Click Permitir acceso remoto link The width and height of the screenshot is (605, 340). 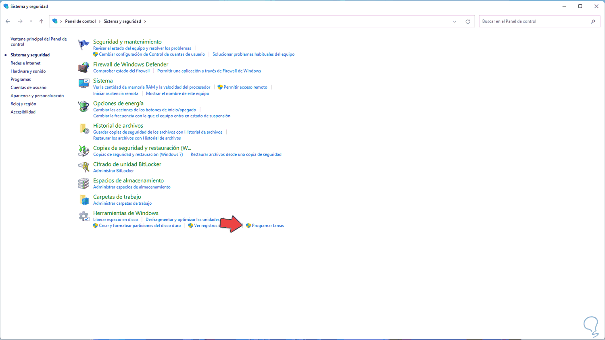coord(245,87)
